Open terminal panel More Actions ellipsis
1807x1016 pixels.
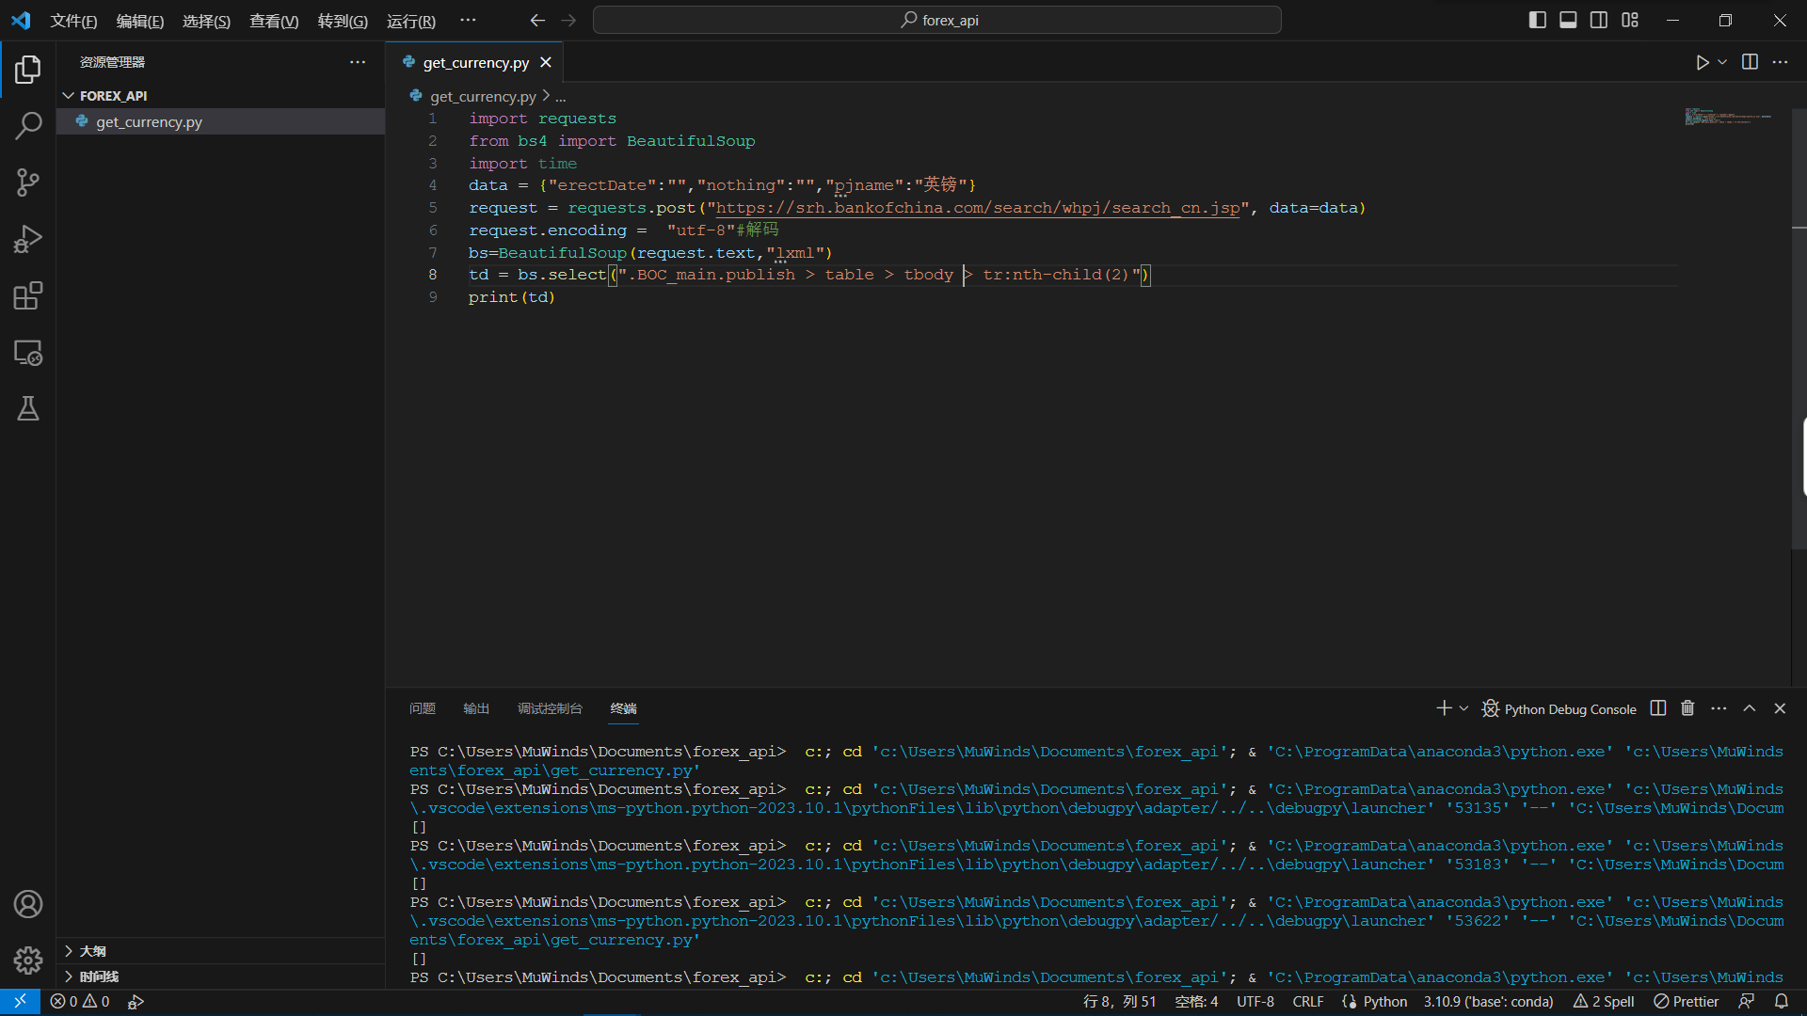(x=1719, y=708)
